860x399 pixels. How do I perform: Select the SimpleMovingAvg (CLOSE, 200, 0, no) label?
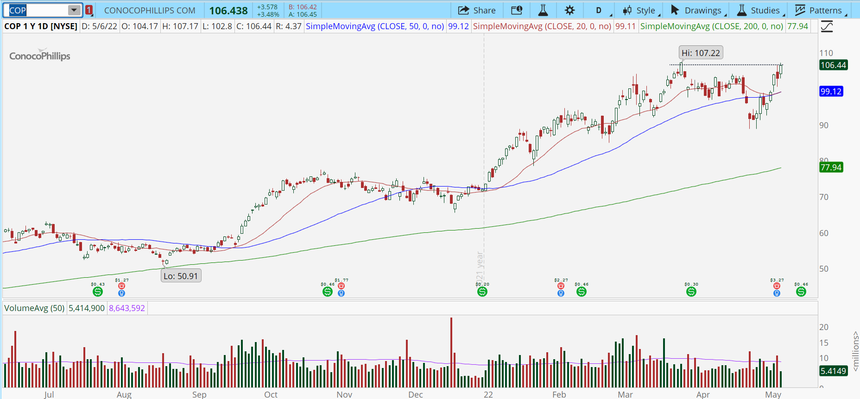point(712,26)
